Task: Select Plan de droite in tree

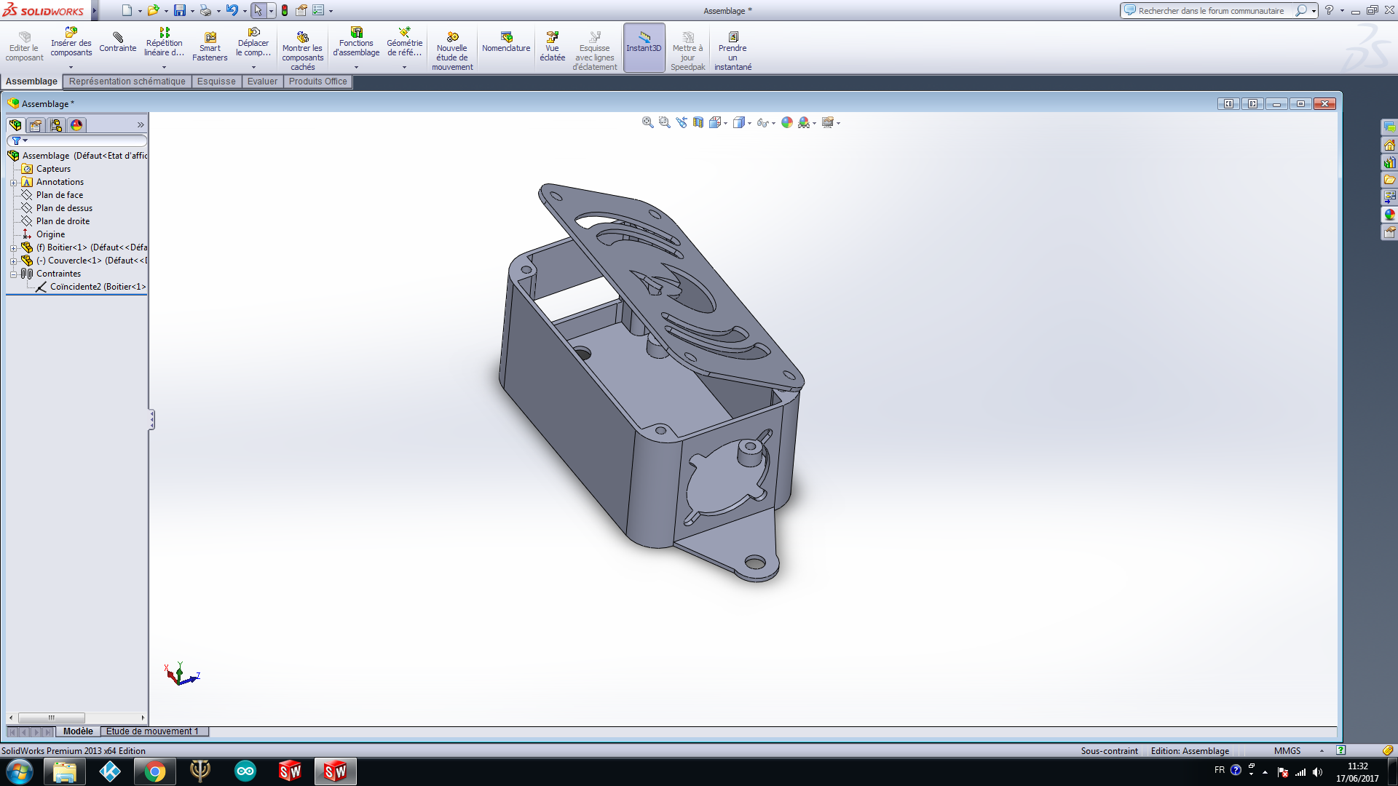Action: tap(63, 221)
